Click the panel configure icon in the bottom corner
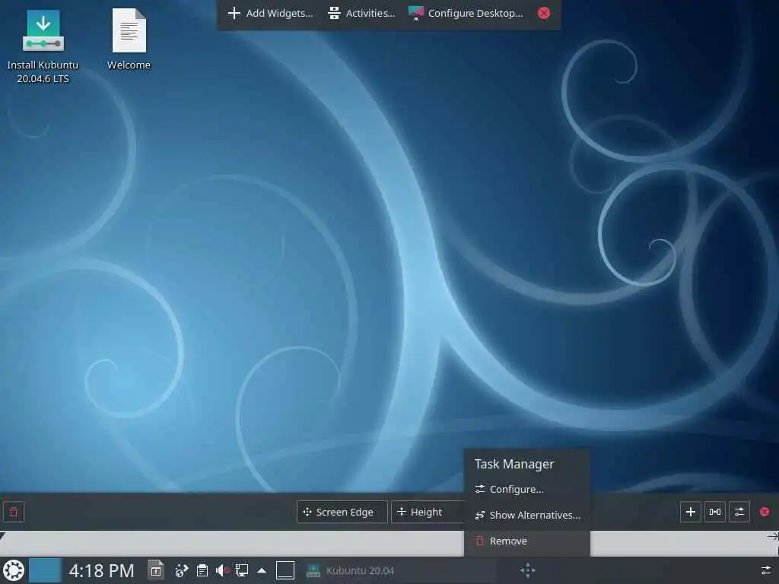 766,570
